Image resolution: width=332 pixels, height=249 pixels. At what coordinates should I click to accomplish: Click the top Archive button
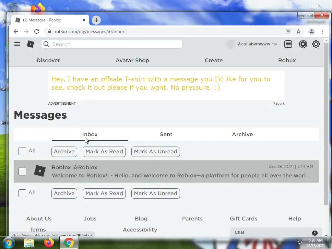coord(64,152)
